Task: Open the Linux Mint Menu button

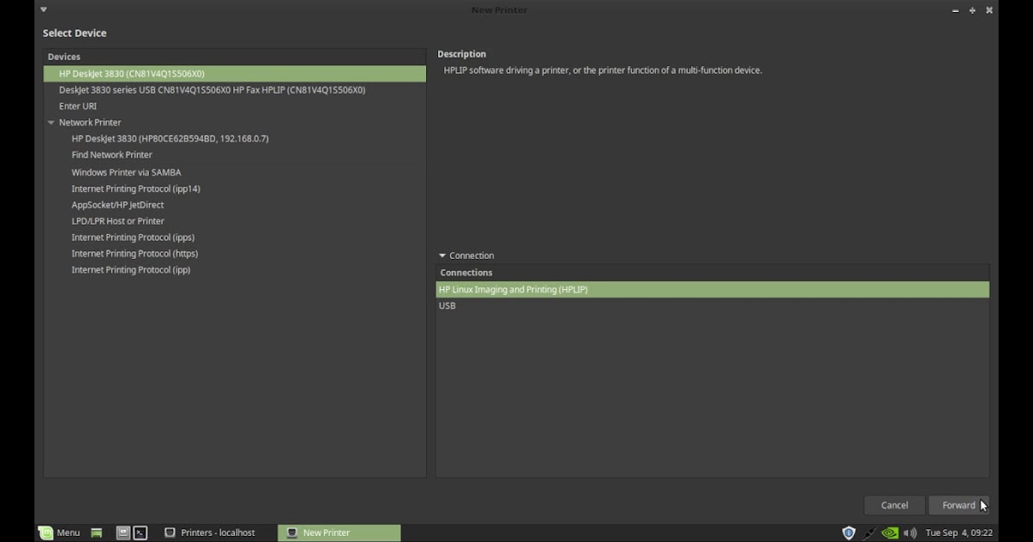Action: 59,533
